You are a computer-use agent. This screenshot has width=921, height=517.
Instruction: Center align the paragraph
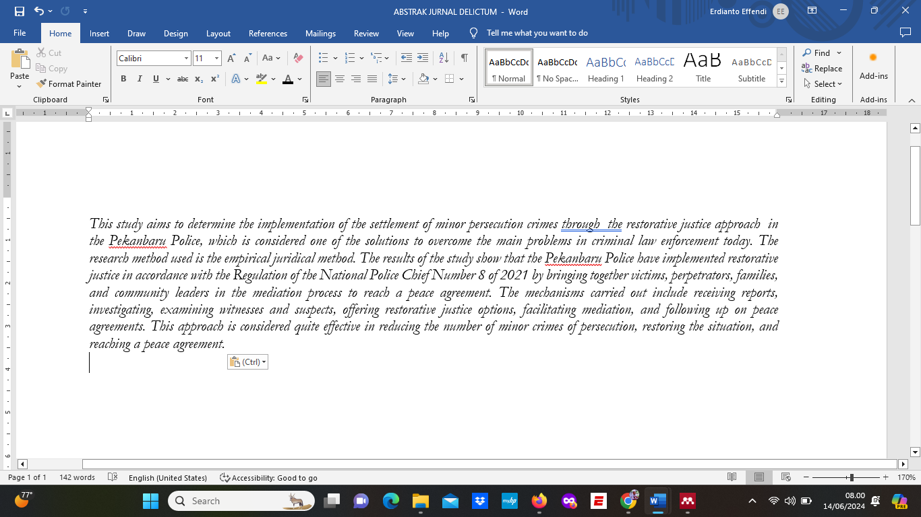[340, 79]
